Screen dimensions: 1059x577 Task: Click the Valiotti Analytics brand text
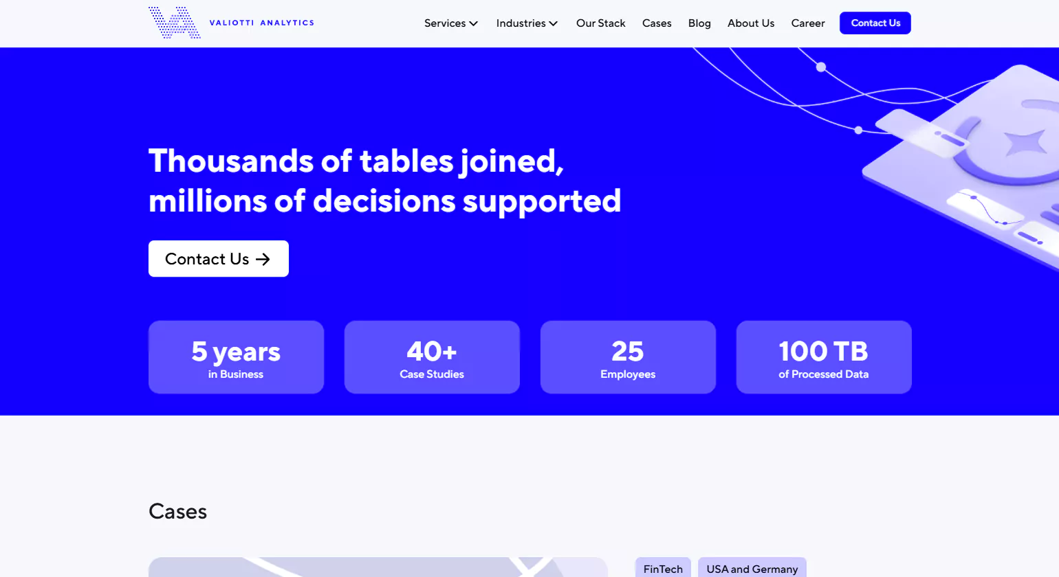pyautogui.click(x=261, y=23)
